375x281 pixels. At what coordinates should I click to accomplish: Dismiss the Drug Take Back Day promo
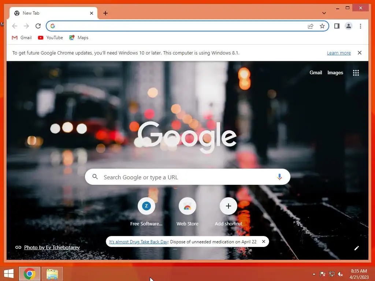click(264, 241)
